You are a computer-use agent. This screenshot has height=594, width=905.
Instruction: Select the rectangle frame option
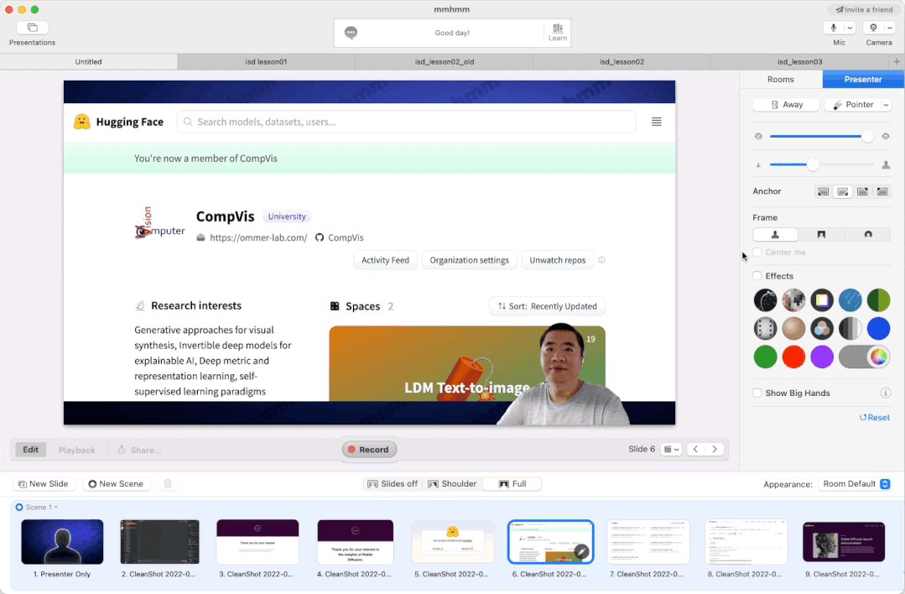821,234
